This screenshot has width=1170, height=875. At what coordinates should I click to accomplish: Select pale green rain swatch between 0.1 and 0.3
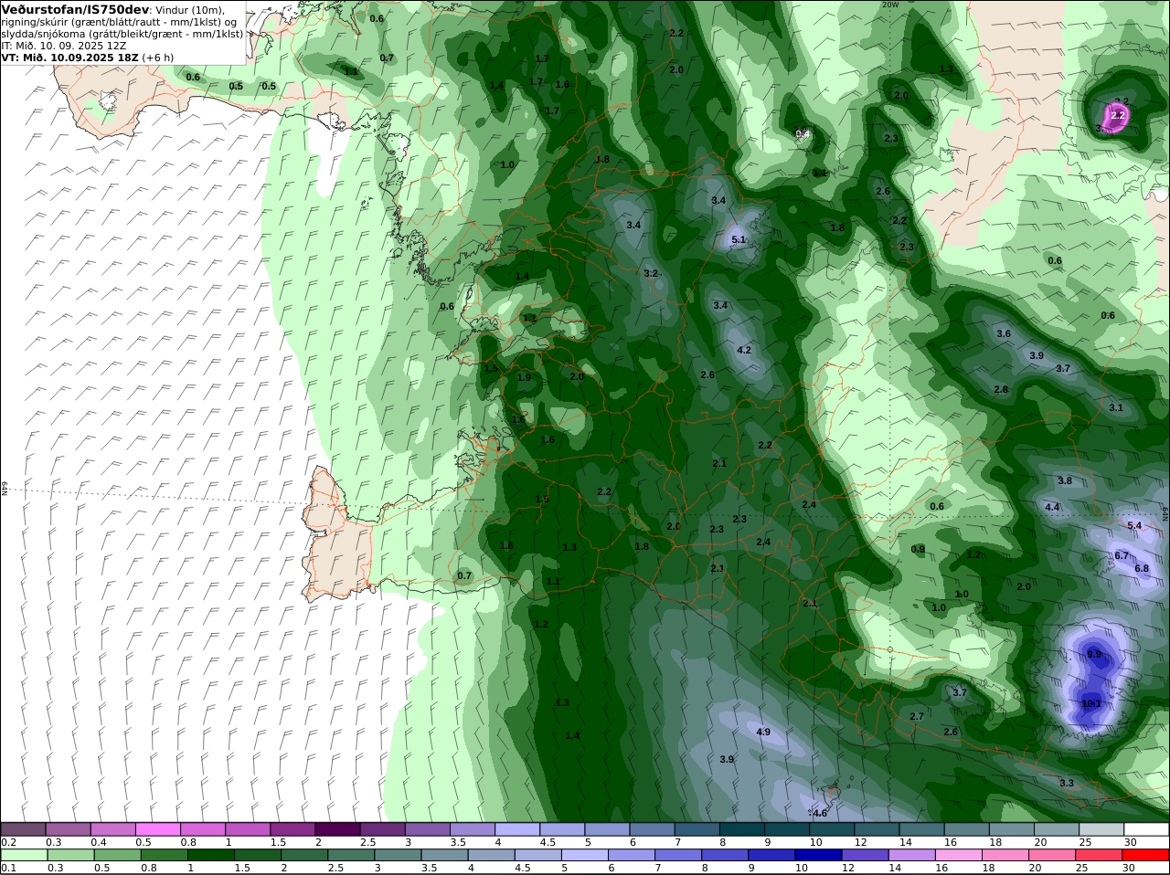24,856
